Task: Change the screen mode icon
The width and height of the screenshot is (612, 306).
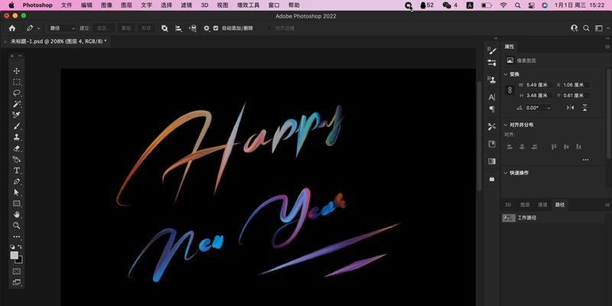Action: point(17,282)
